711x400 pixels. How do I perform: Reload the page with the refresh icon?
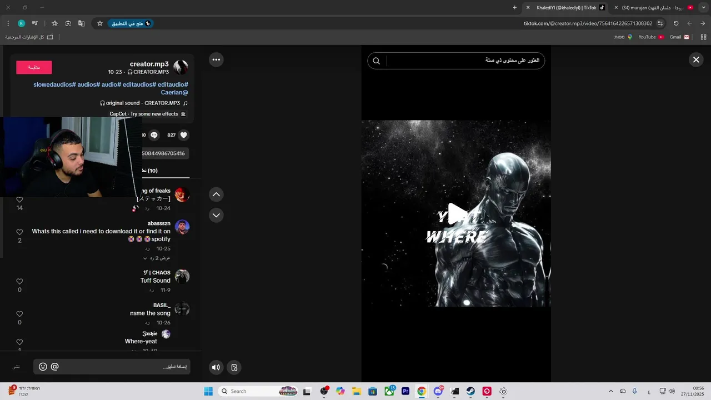tap(676, 23)
